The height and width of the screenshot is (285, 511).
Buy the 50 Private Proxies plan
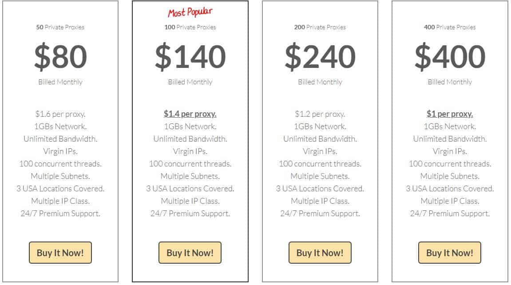(60, 253)
